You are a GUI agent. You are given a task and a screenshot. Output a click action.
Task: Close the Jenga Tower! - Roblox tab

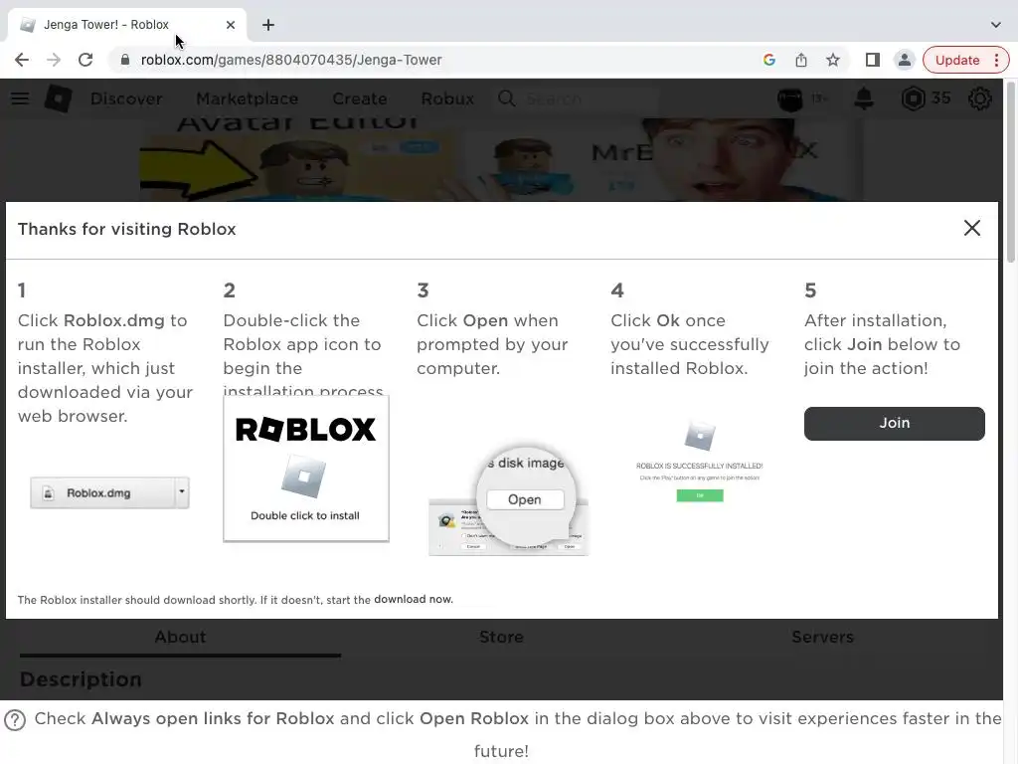coord(231,25)
